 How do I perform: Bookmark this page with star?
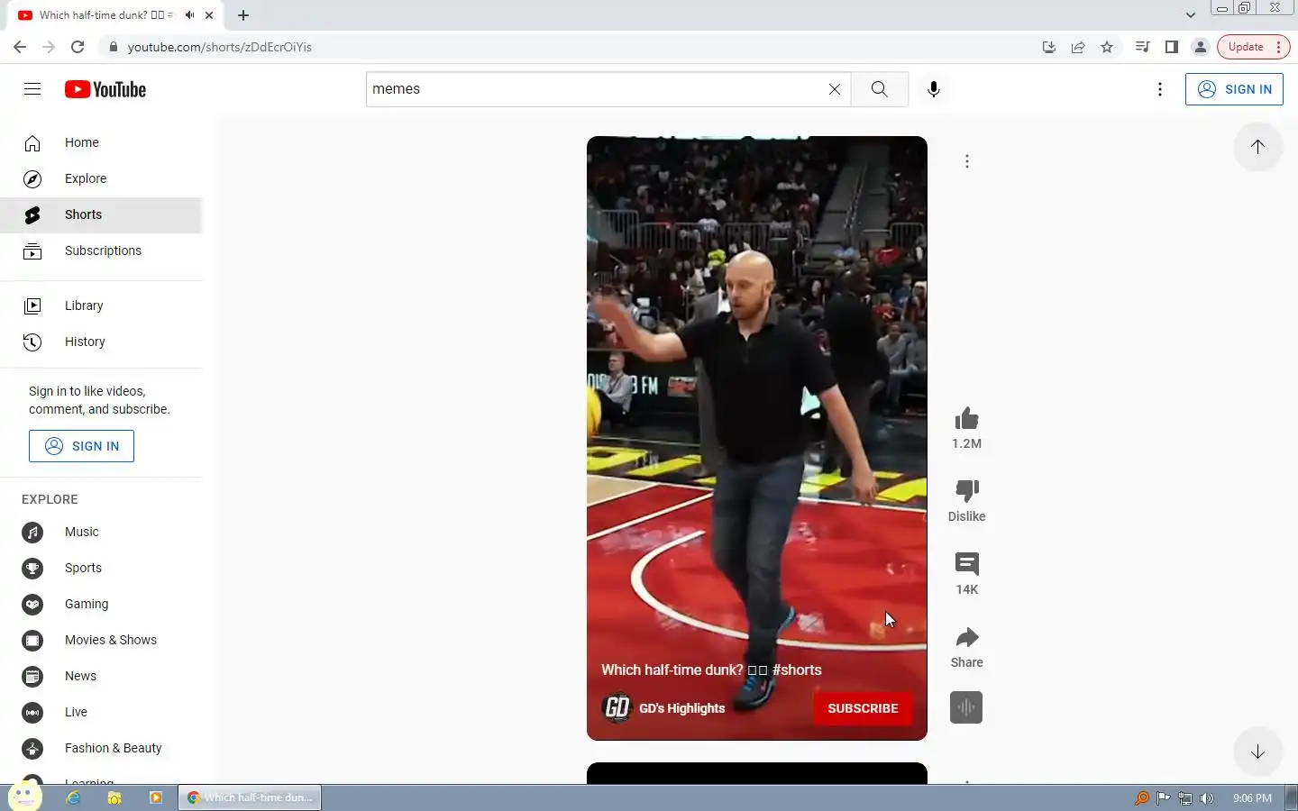(x=1107, y=47)
